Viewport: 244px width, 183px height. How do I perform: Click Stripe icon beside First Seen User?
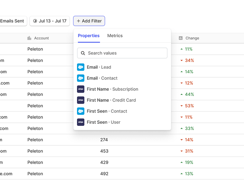[x=81, y=122]
